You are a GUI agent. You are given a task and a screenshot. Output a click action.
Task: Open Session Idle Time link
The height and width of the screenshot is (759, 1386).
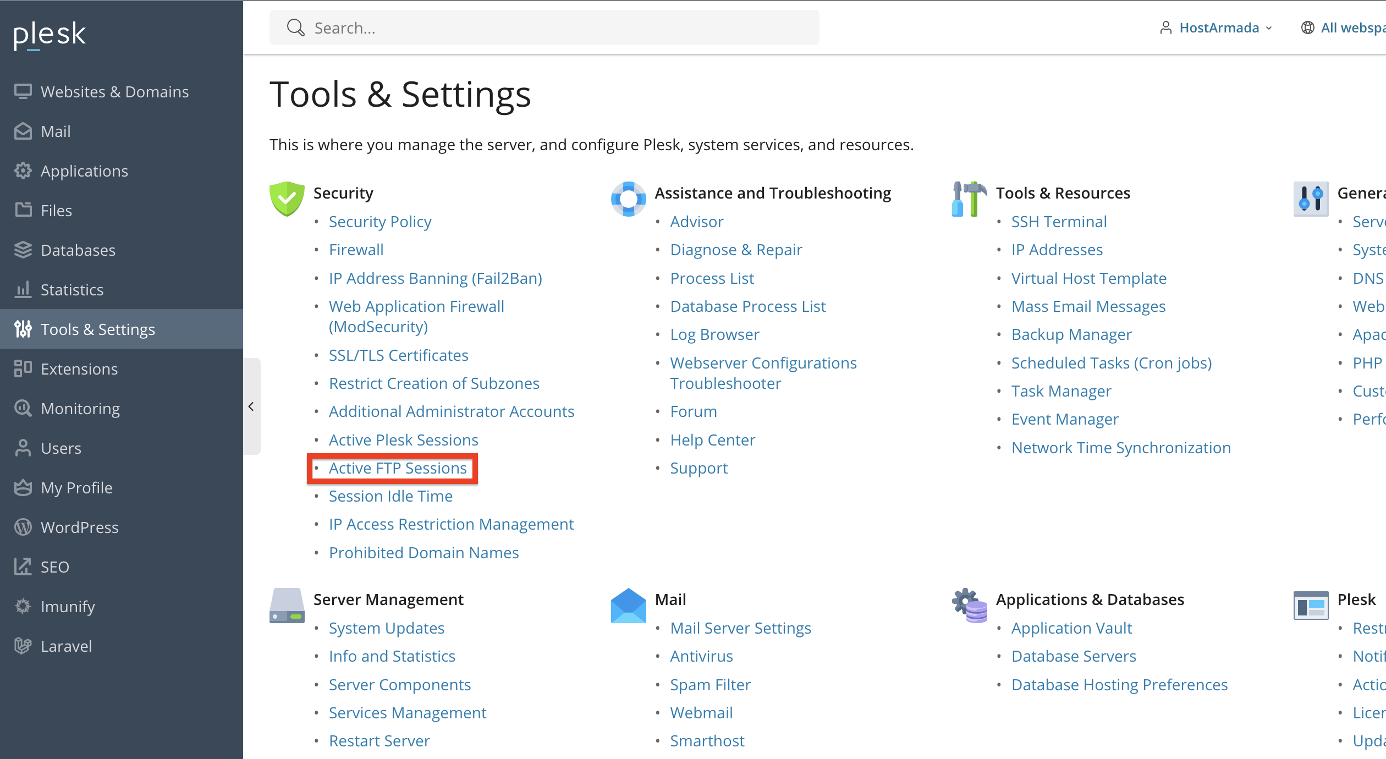tap(391, 496)
